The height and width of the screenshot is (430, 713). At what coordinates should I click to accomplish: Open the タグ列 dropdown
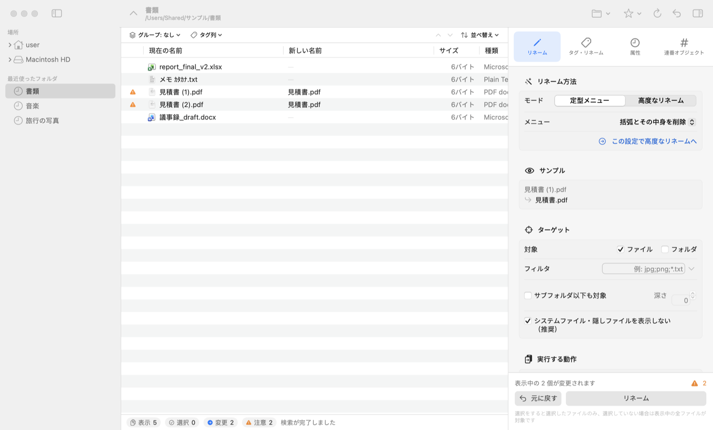coord(206,35)
